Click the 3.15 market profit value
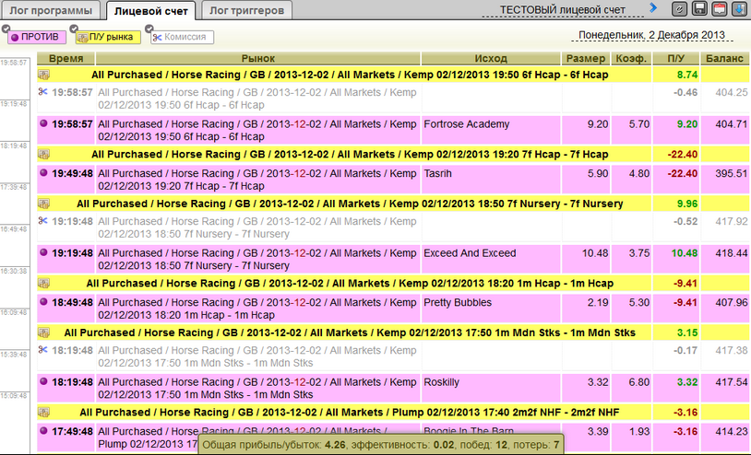Image resolution: width=751 pixels, height=455 pixels. point(687,332)
